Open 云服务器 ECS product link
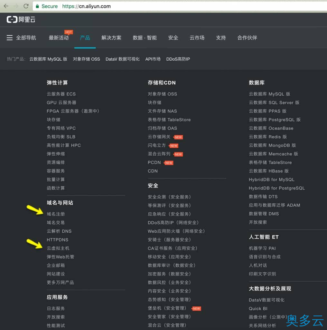The image size is (327, 330). (61, 94)
